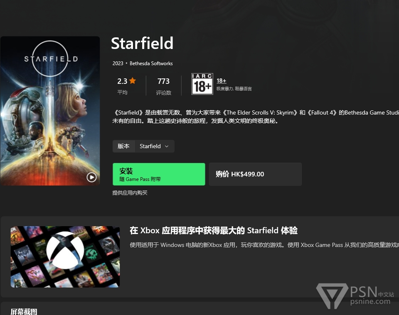Open the 18+ age rating link
The height and width of the screenshot is (315, 399).
(221, 81)
